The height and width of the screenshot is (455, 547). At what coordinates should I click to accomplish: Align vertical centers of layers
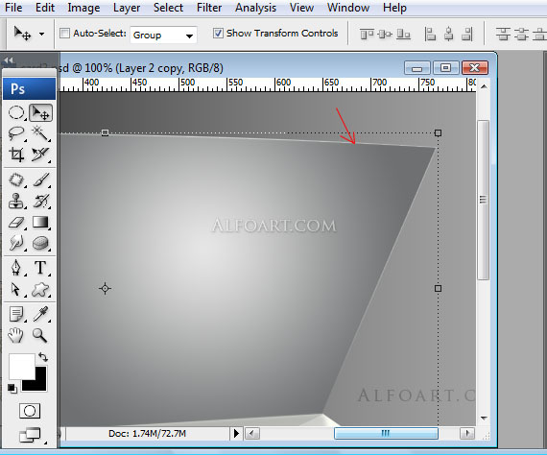click(385, 34)
